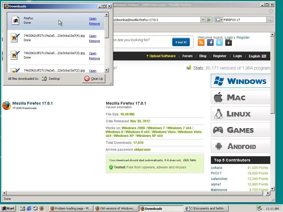
Task: Click the jpg icon for 7462062c...(4).jpg
Action: point(15,38)
